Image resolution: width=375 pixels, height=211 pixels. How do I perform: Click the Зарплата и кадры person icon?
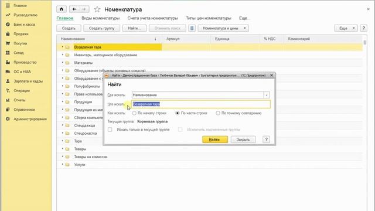[x=8, y=81]
